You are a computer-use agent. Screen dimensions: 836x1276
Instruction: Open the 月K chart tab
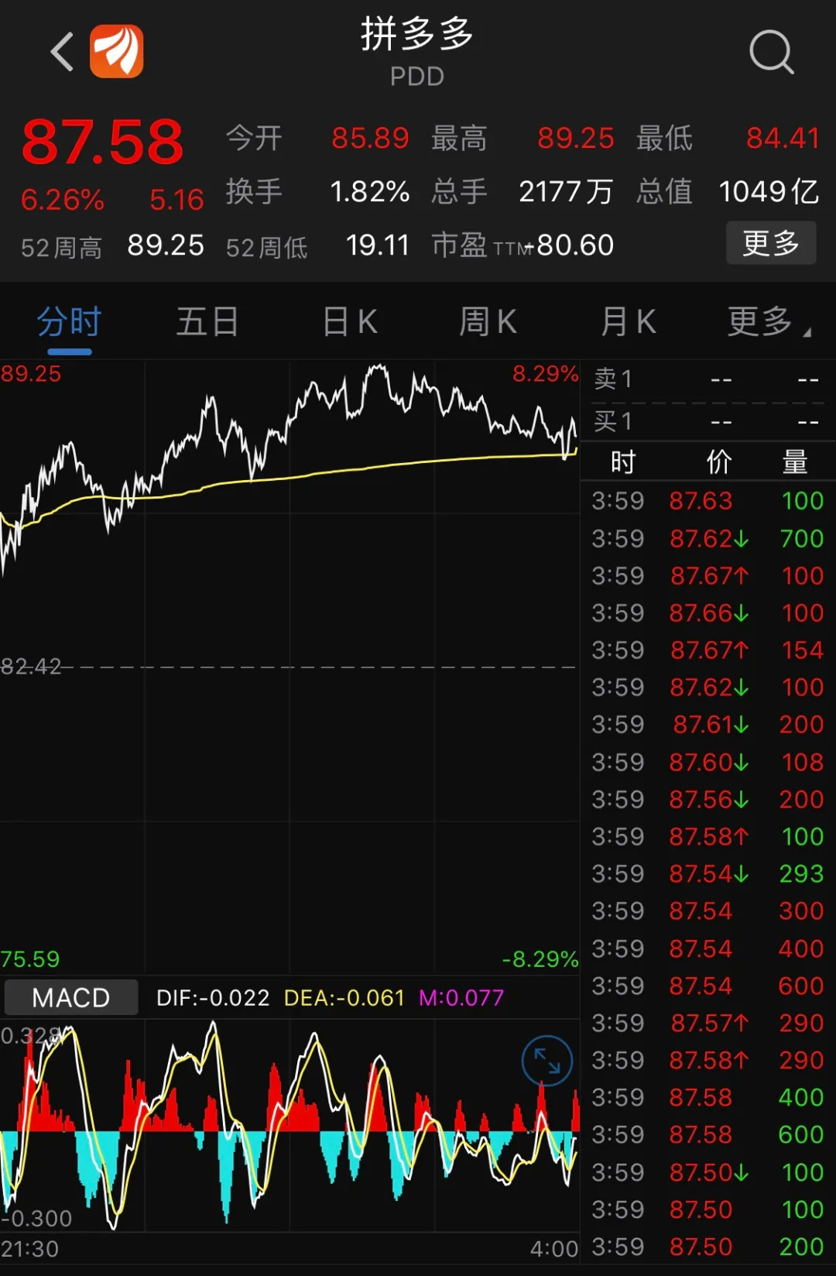[x=629, y=322]
